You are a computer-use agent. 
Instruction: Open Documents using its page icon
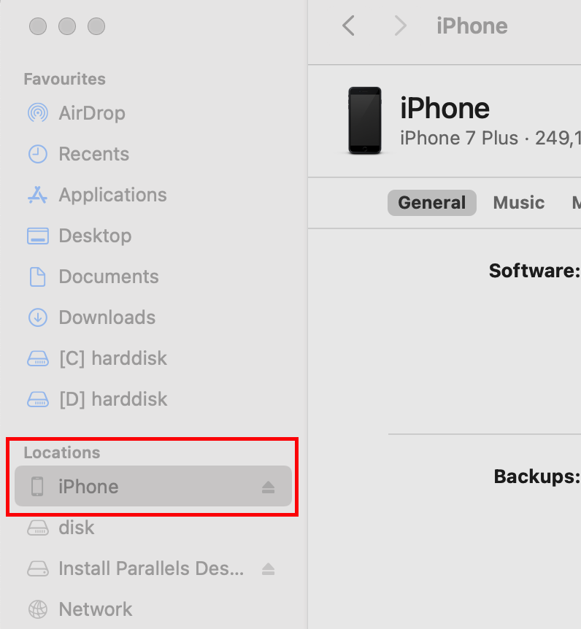(x=37, y=277)
